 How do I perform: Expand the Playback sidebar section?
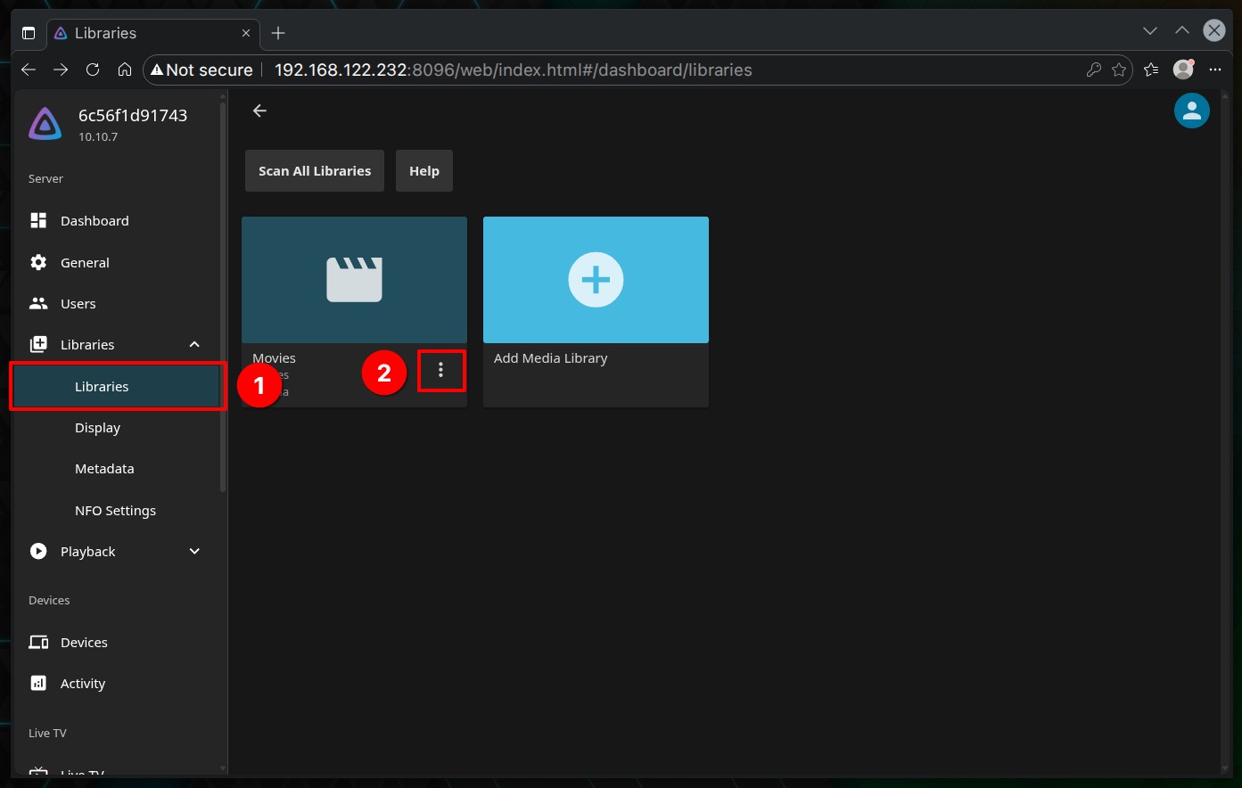tap(194, 552)
